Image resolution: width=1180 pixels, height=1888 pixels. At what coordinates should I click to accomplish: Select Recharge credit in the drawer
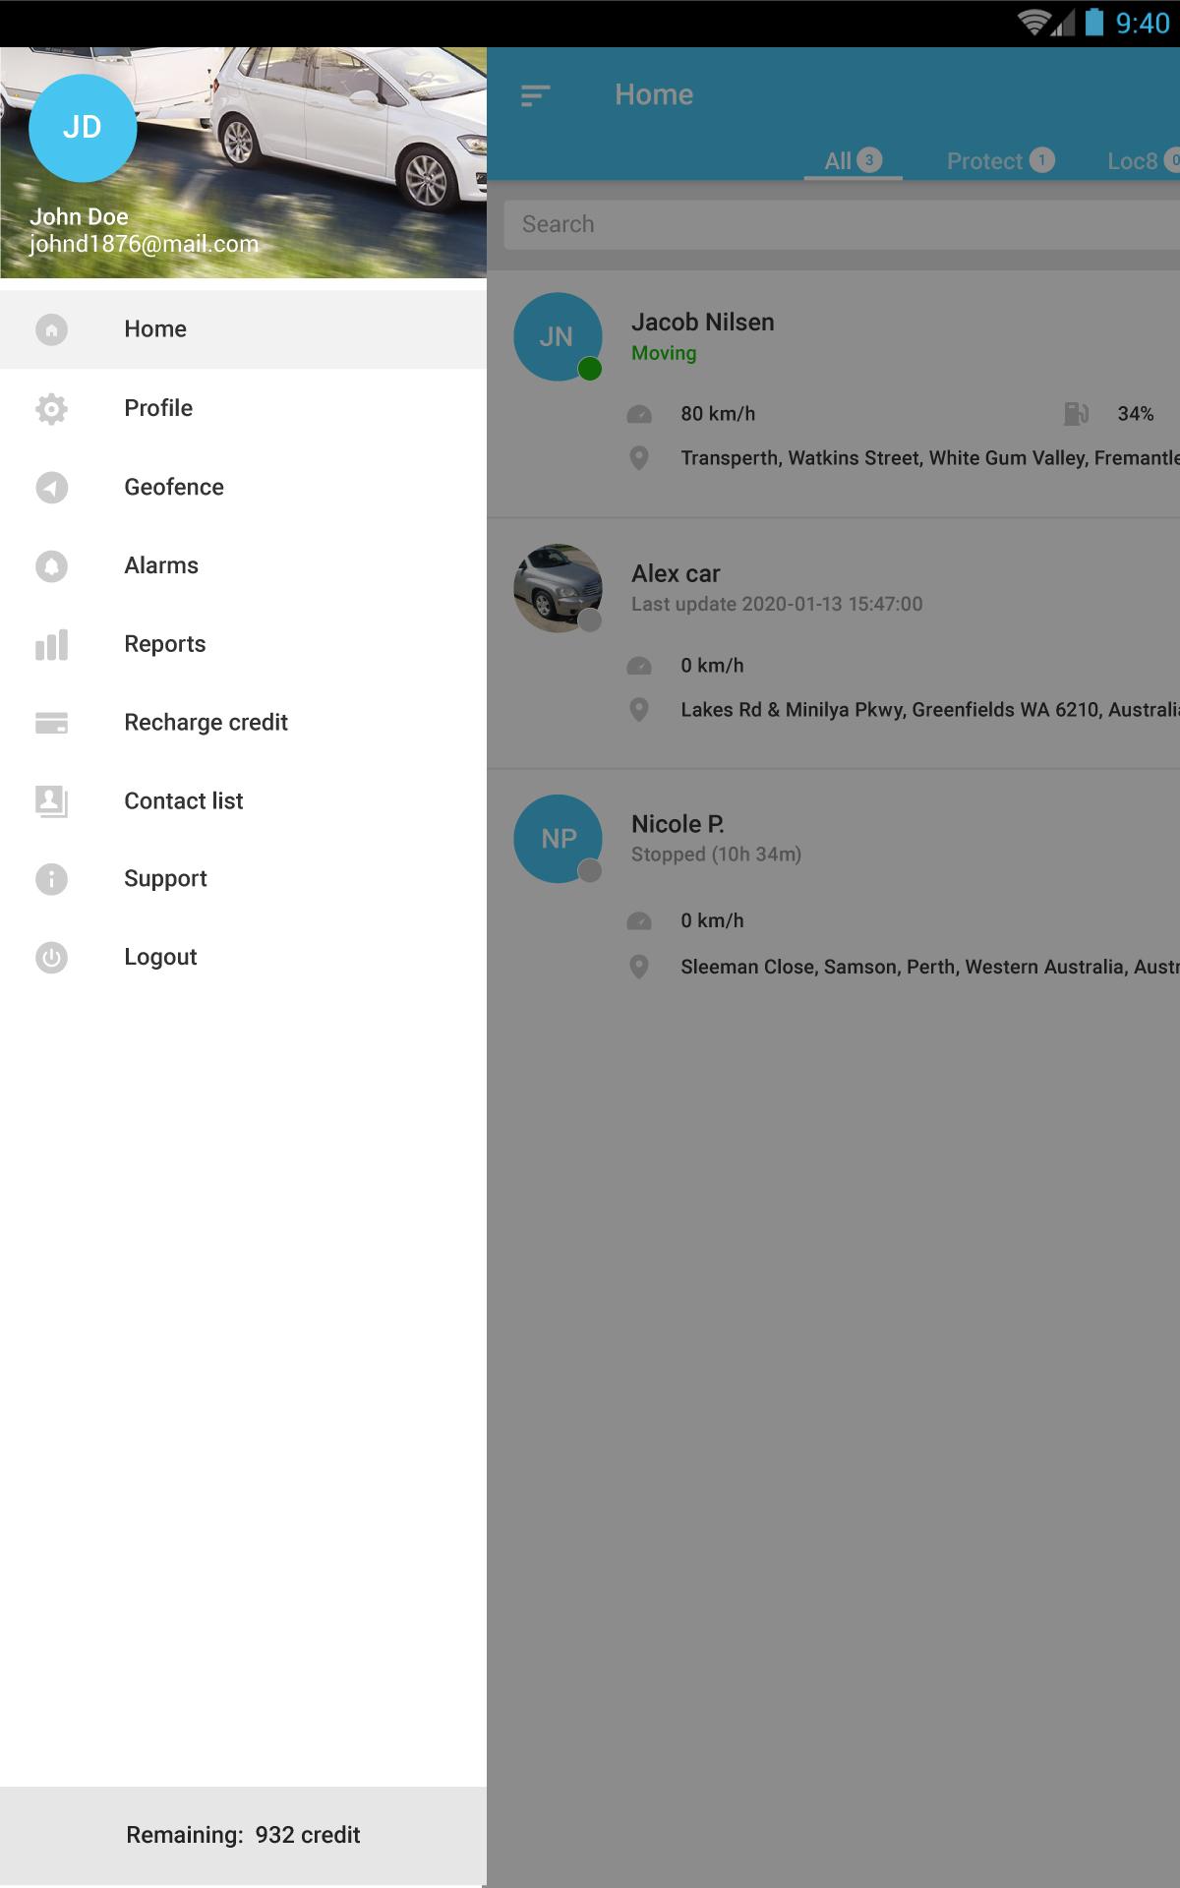pos(243,723)
